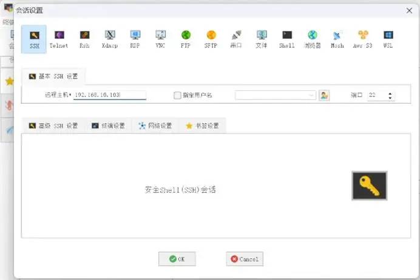Open the 书签设置 bookmark tab
The width and height of the screenshot is (420, 280).
point(202,126)
